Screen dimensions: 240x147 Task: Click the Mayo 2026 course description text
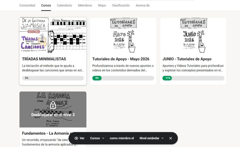click(123, 68)
